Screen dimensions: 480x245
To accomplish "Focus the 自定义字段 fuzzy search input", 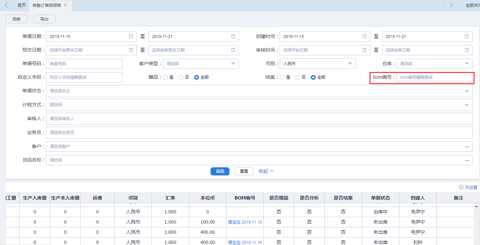I will 84,77.
